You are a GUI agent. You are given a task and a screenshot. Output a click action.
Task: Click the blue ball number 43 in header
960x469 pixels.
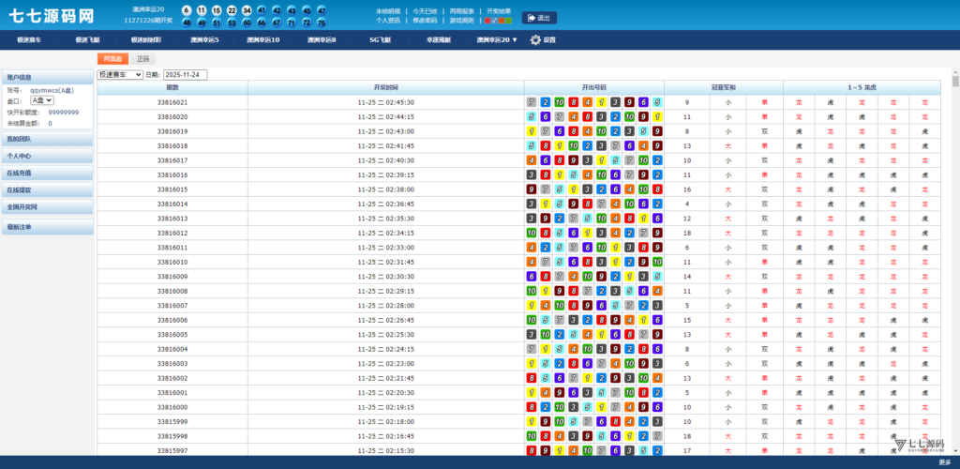[292, 11]
